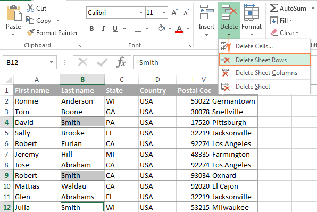
Task: Click the Clear eraser icon
Action: 274,32
